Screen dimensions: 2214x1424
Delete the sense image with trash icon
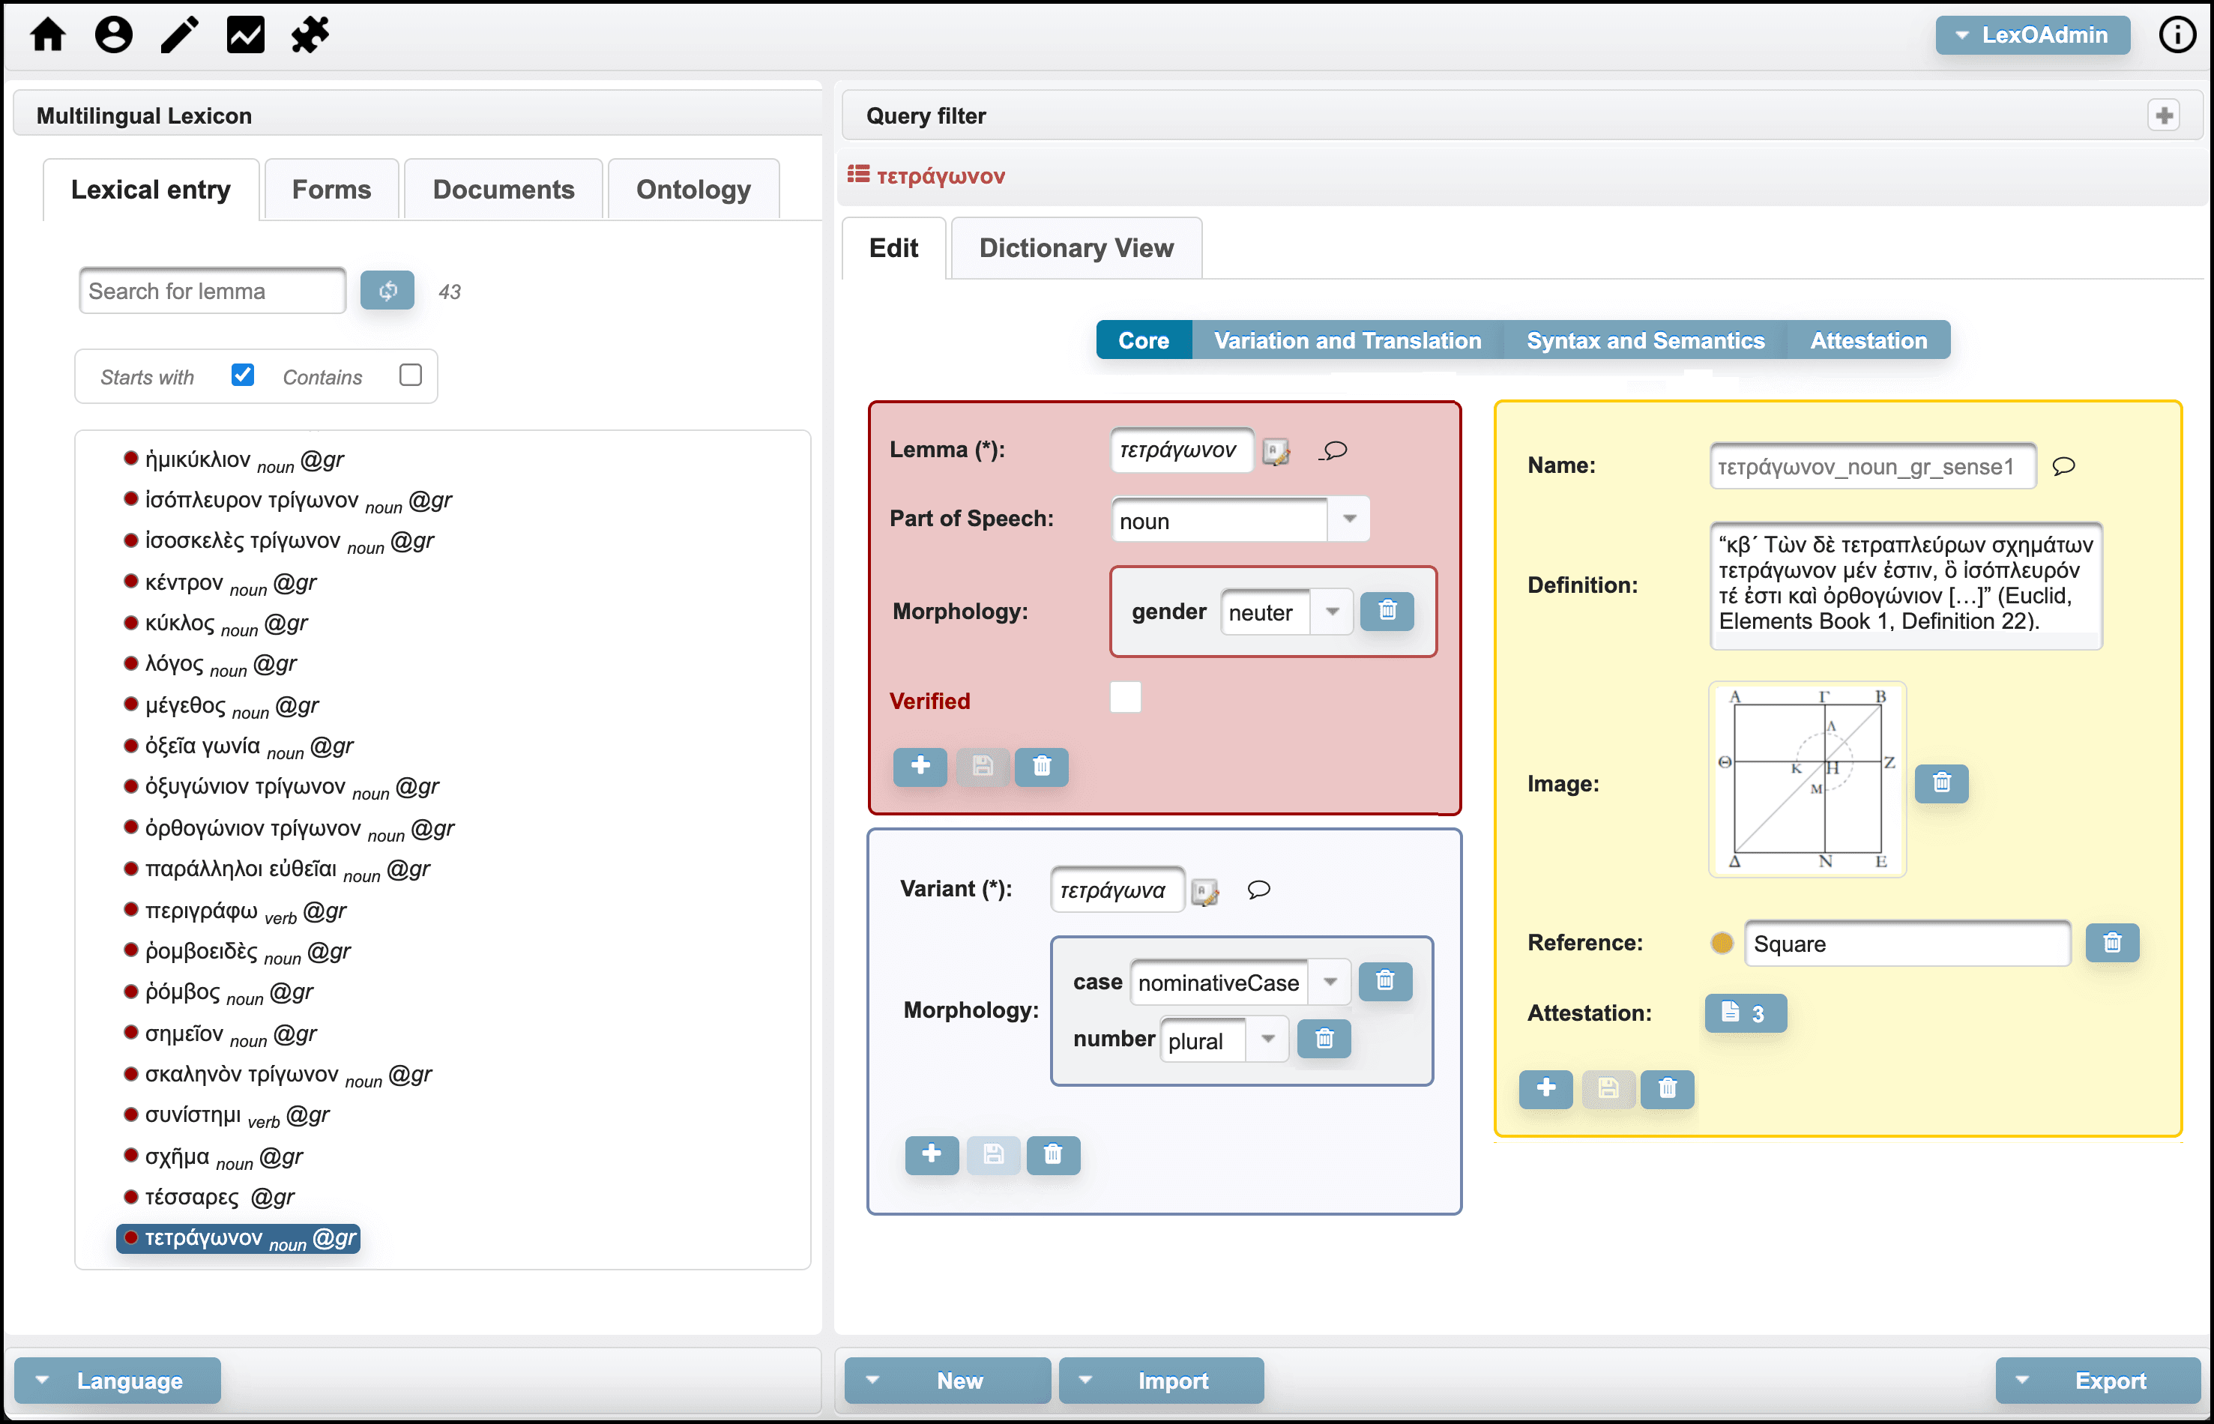point(1941,783)
